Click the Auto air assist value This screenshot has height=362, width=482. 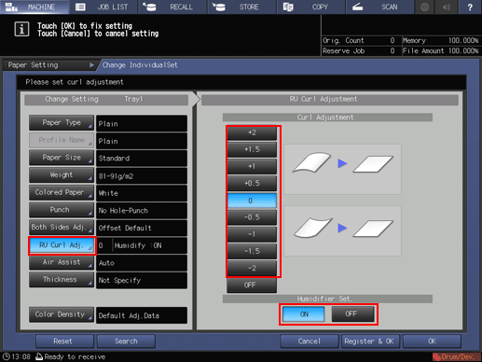[x=142, y=263]
